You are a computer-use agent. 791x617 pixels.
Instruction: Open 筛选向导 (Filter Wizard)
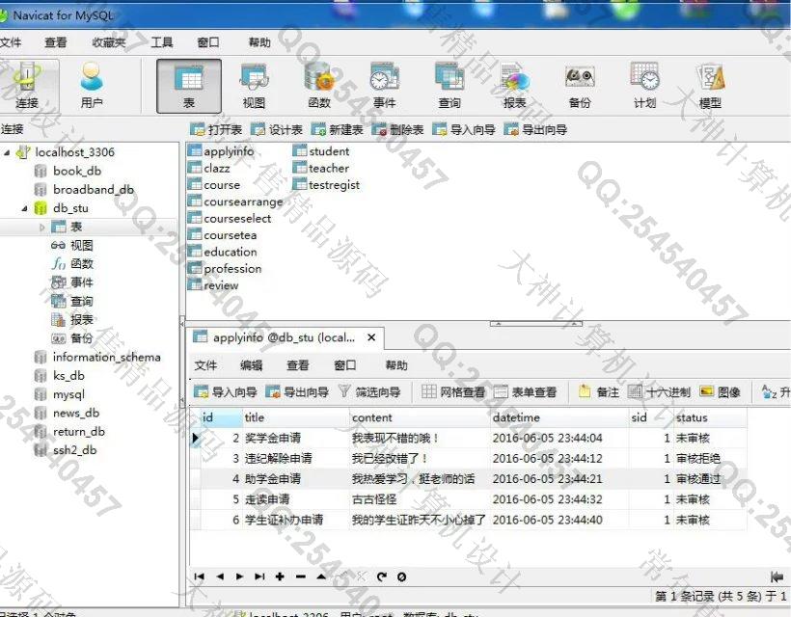pyautogui.click(x=369, y=391)
